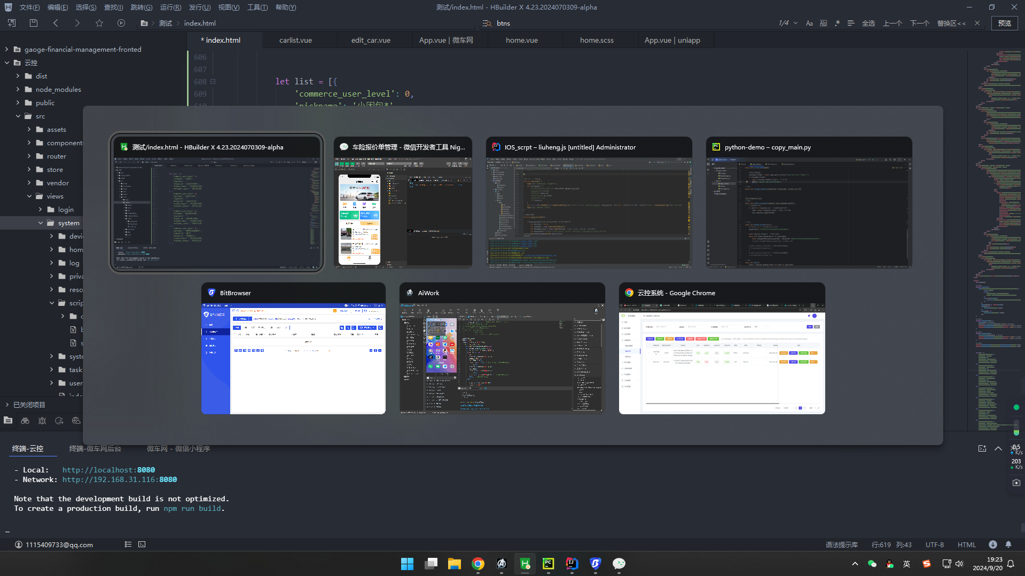
Task: Click the bookmark star icon
Action: [99, 23]
